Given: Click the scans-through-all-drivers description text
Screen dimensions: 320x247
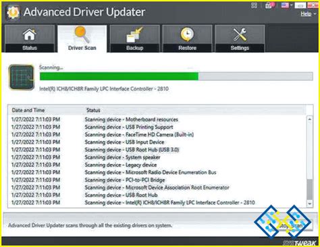Looking at the screenshot, I should click(x=90, y=225).
